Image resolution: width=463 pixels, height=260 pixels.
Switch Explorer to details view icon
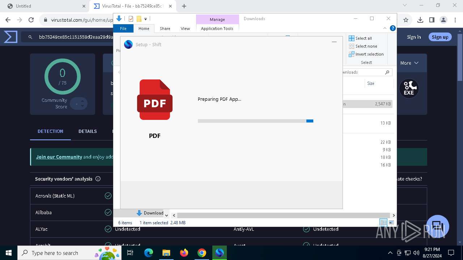[x=383, y=222]
